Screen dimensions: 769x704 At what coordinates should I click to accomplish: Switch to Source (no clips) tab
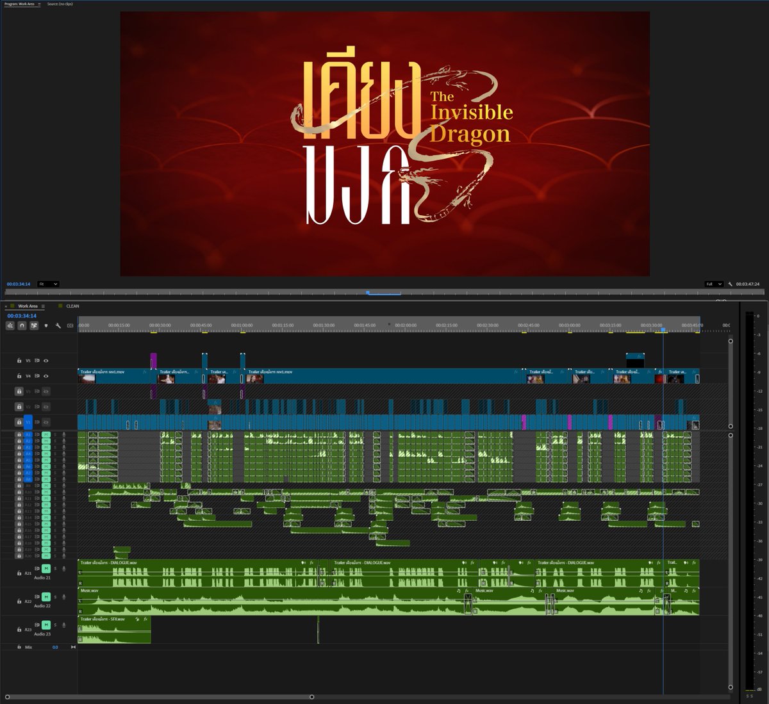(x=60, y=4)
